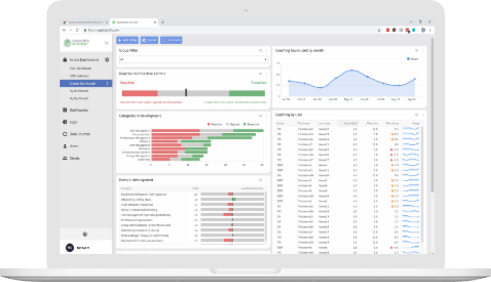
Task: Open comments on Reactive vs Proactive Actions widget
Action: coord(260,74)
